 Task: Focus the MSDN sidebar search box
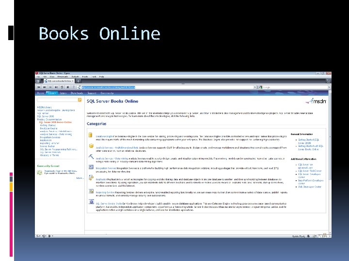coord(57,100)
